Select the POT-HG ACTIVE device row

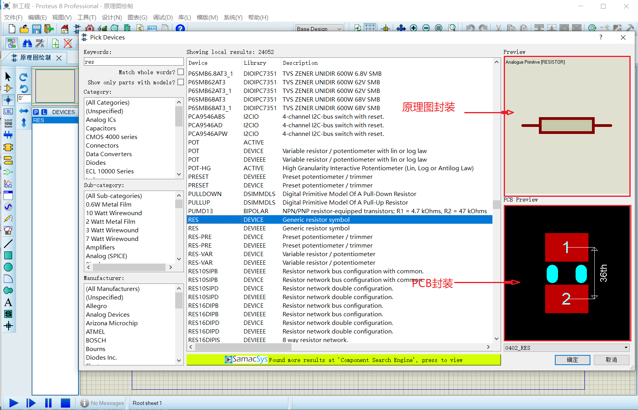tap(339, 168)
